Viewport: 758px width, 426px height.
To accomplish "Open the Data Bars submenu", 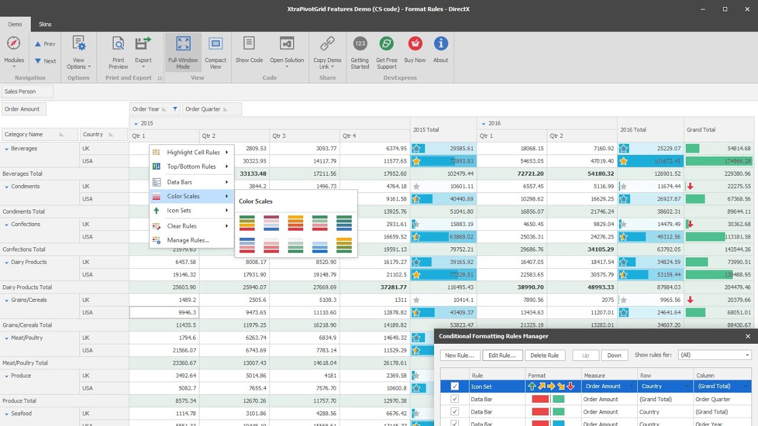I will pyautogui.click(x=191, y=182).
